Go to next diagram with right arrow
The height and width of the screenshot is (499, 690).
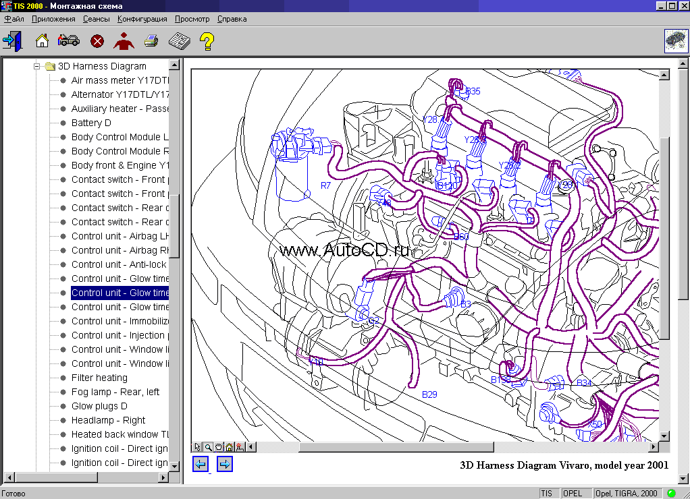coord(224,464)
